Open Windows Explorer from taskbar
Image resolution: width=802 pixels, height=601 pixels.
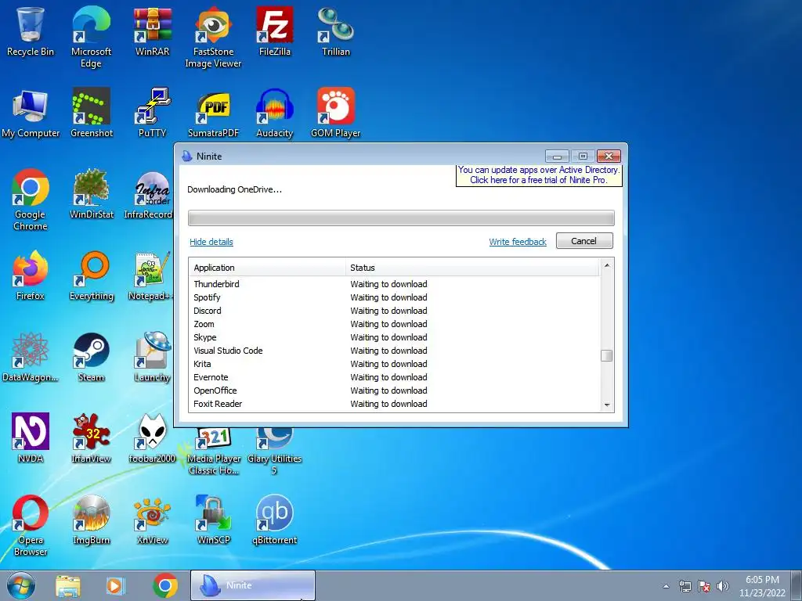point(68,585)
